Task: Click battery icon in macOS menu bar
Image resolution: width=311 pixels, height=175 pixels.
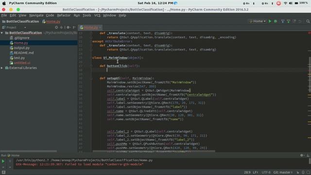Action: coord(296,3)
